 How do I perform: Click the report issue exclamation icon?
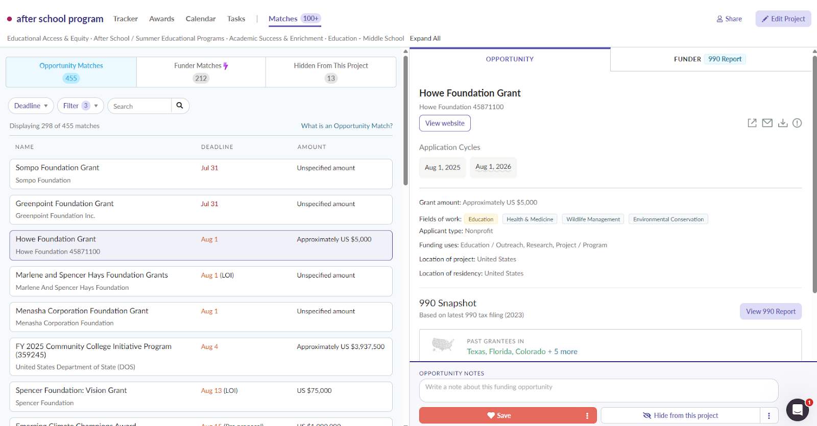[x=797, y=123]
